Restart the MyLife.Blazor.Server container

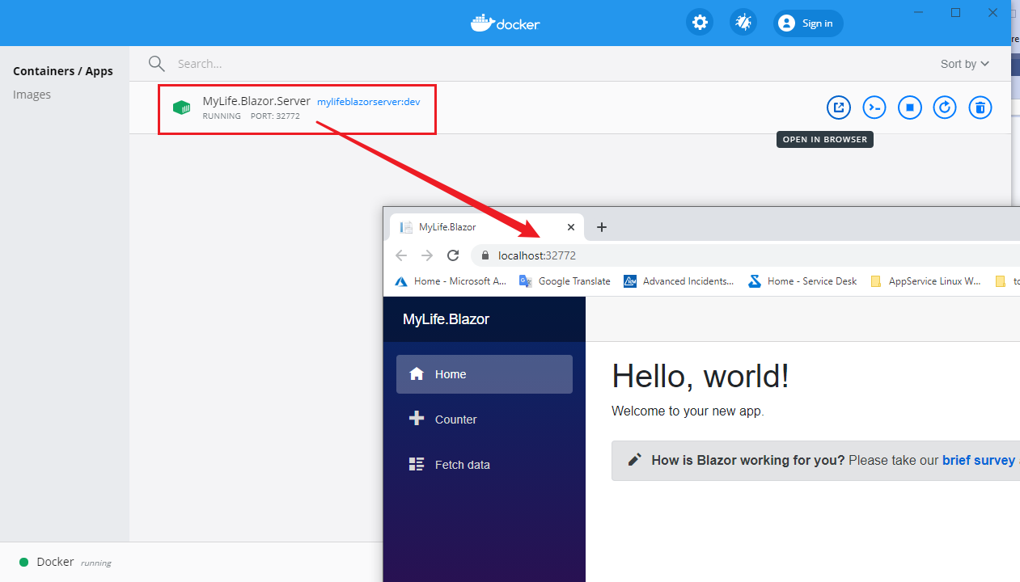click(945, 108)
